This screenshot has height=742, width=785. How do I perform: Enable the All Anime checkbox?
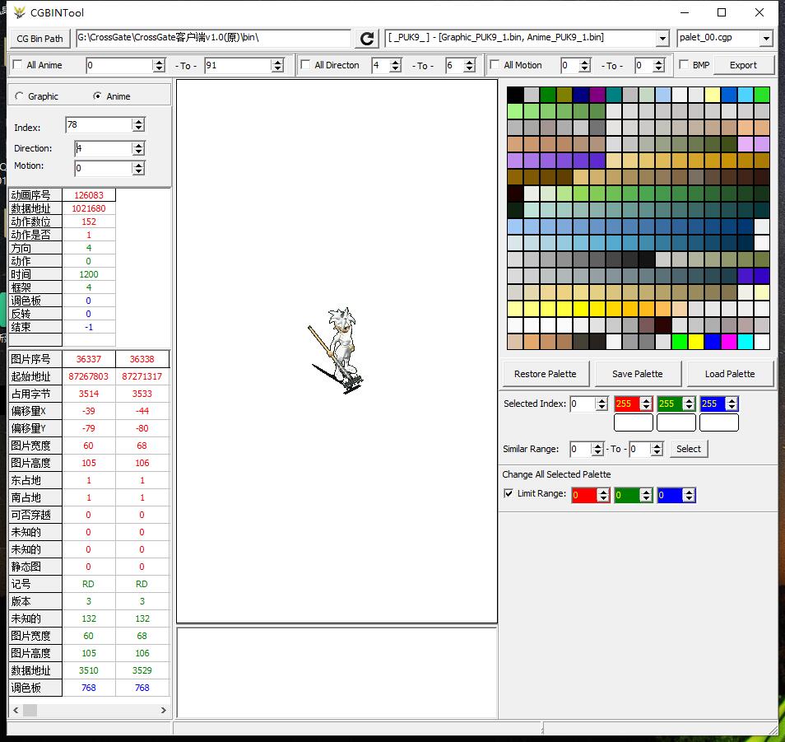18,65
